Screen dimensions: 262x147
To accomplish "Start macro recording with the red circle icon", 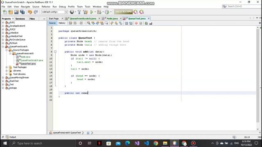I will pyautogui.click(x=136, y=23).
